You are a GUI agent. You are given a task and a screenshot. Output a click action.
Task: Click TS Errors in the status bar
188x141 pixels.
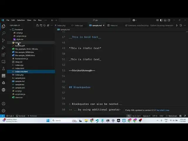pos(32,116)
